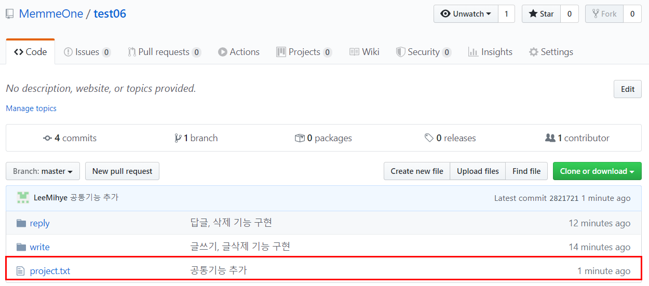Click the Fork button
This screenshot has width=649, height=286.
604,14
